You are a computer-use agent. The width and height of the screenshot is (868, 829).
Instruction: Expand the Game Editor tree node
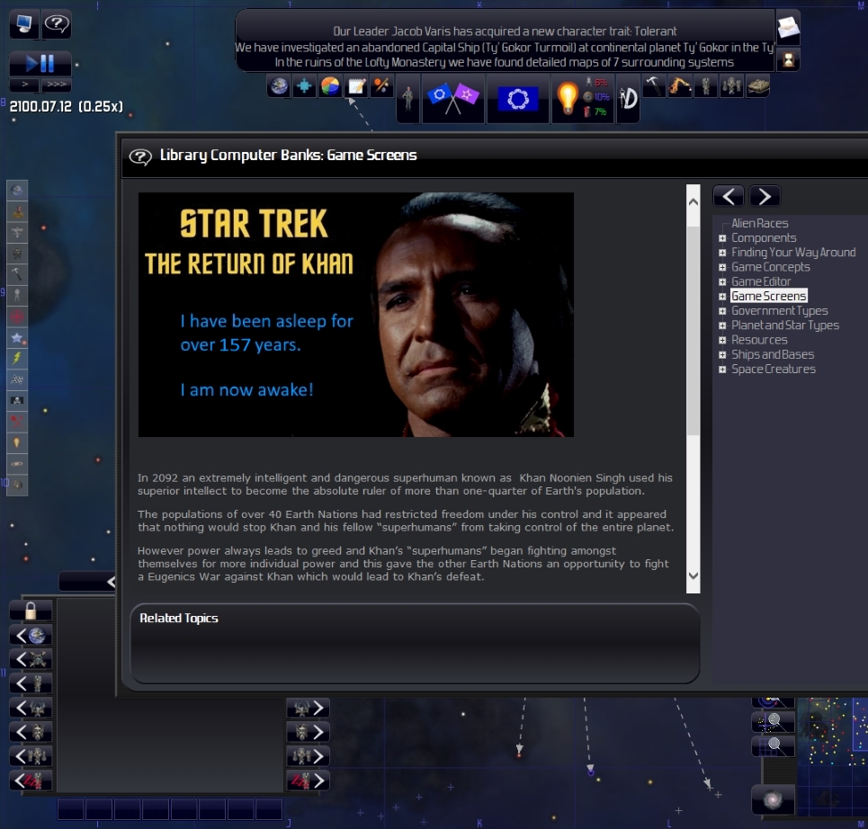click(722, 281)
